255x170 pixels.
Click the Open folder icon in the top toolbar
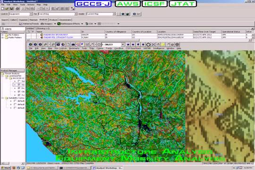tap(7, 8)
